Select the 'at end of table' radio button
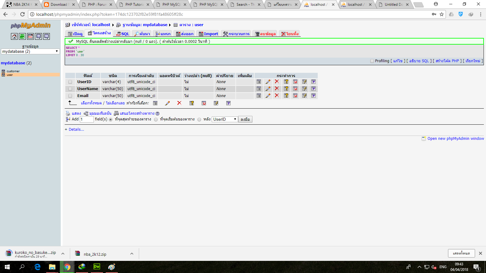The height and width of the screenshot is (273, 486). pyautogui.click(x=111, y=120)
